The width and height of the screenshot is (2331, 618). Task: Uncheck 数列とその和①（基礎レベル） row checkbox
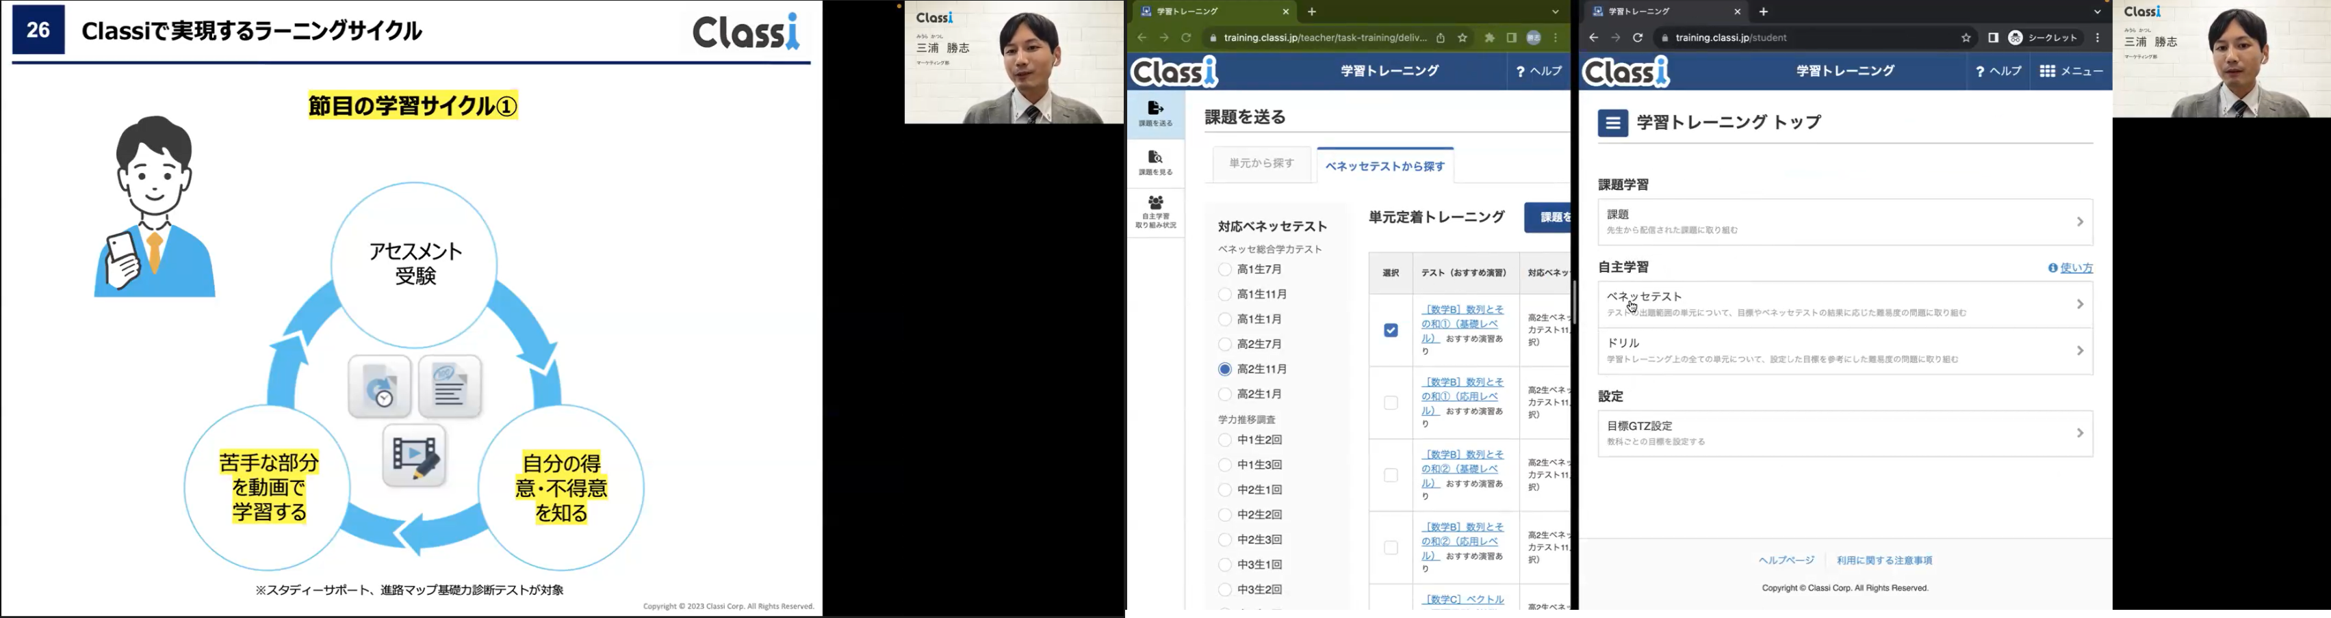pos(1391,331)
